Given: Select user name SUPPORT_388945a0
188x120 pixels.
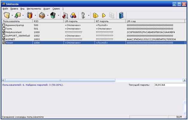Looking at the screenshot, I should tap(18, 36).
